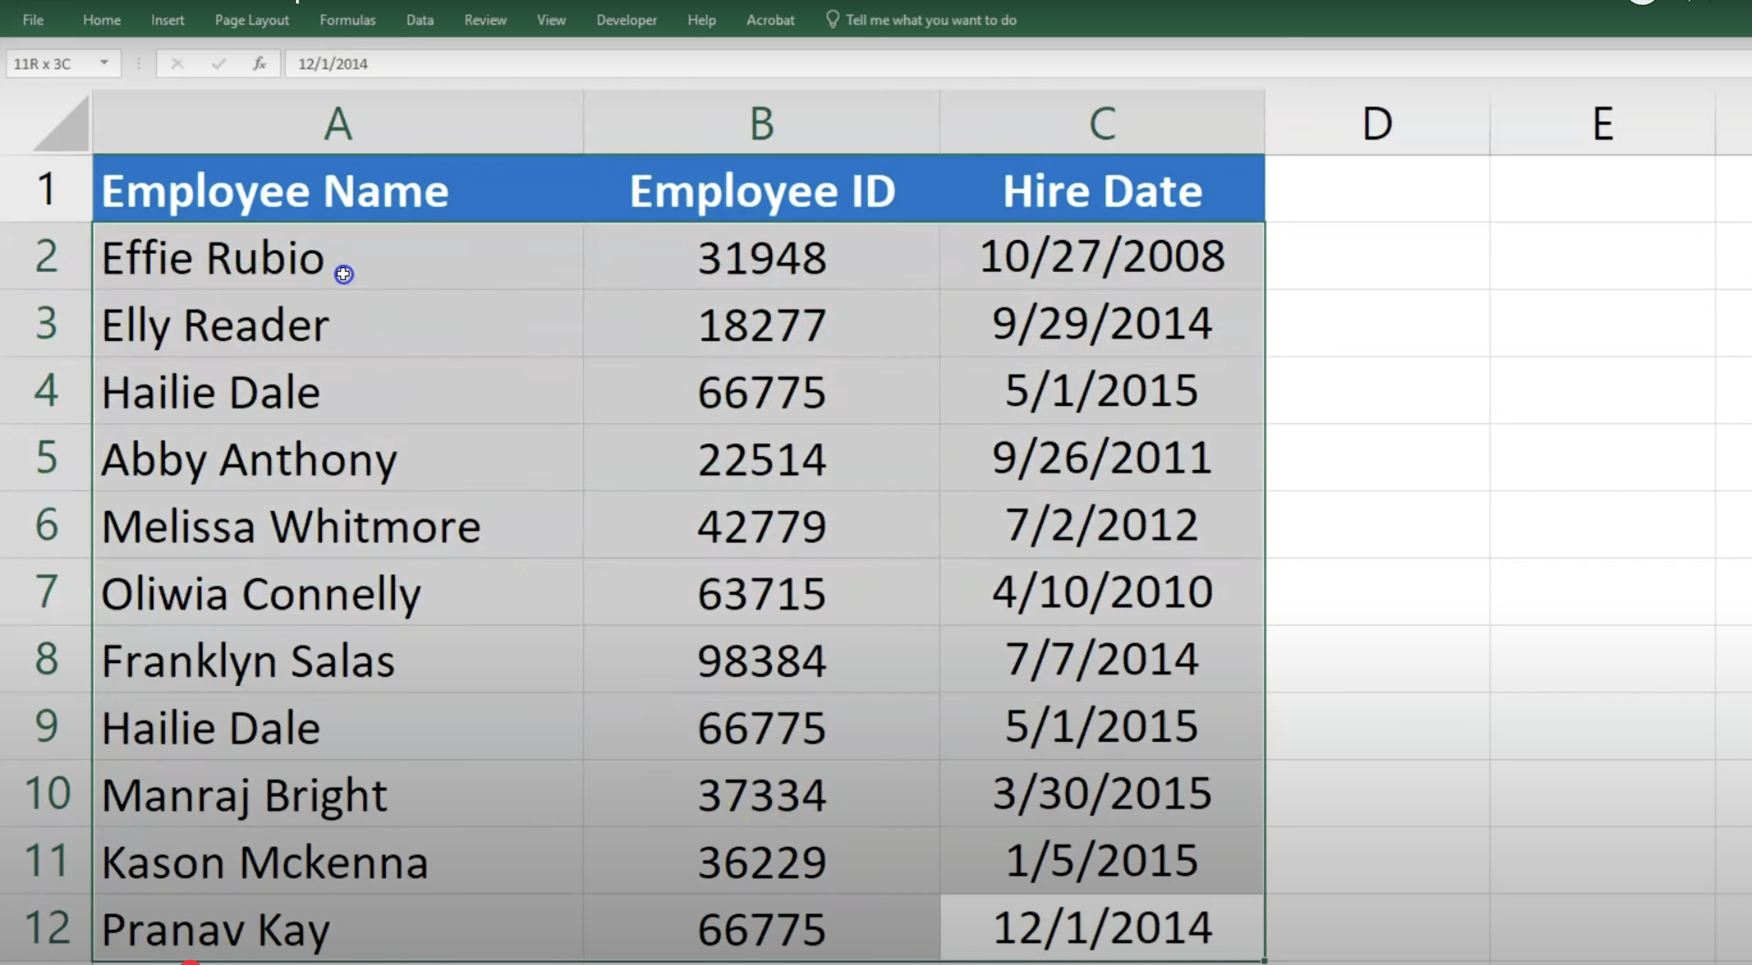Select row 7 header
The width and height of the screenshot is (1752, 965).
pos(45,592)
